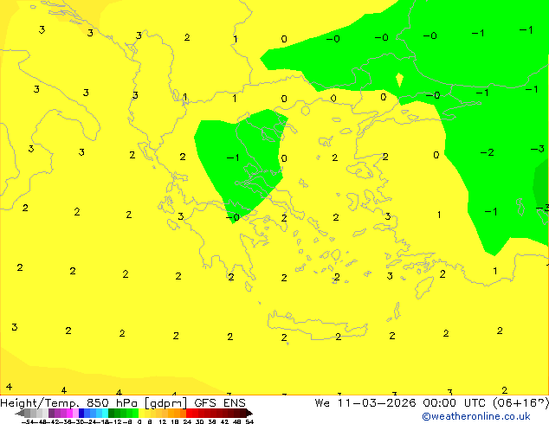The height and width of the screenshot is (424, 549).
Task: Pick the bright red swatch above 24
Action: pyautogui.click(x=189, y=413)
